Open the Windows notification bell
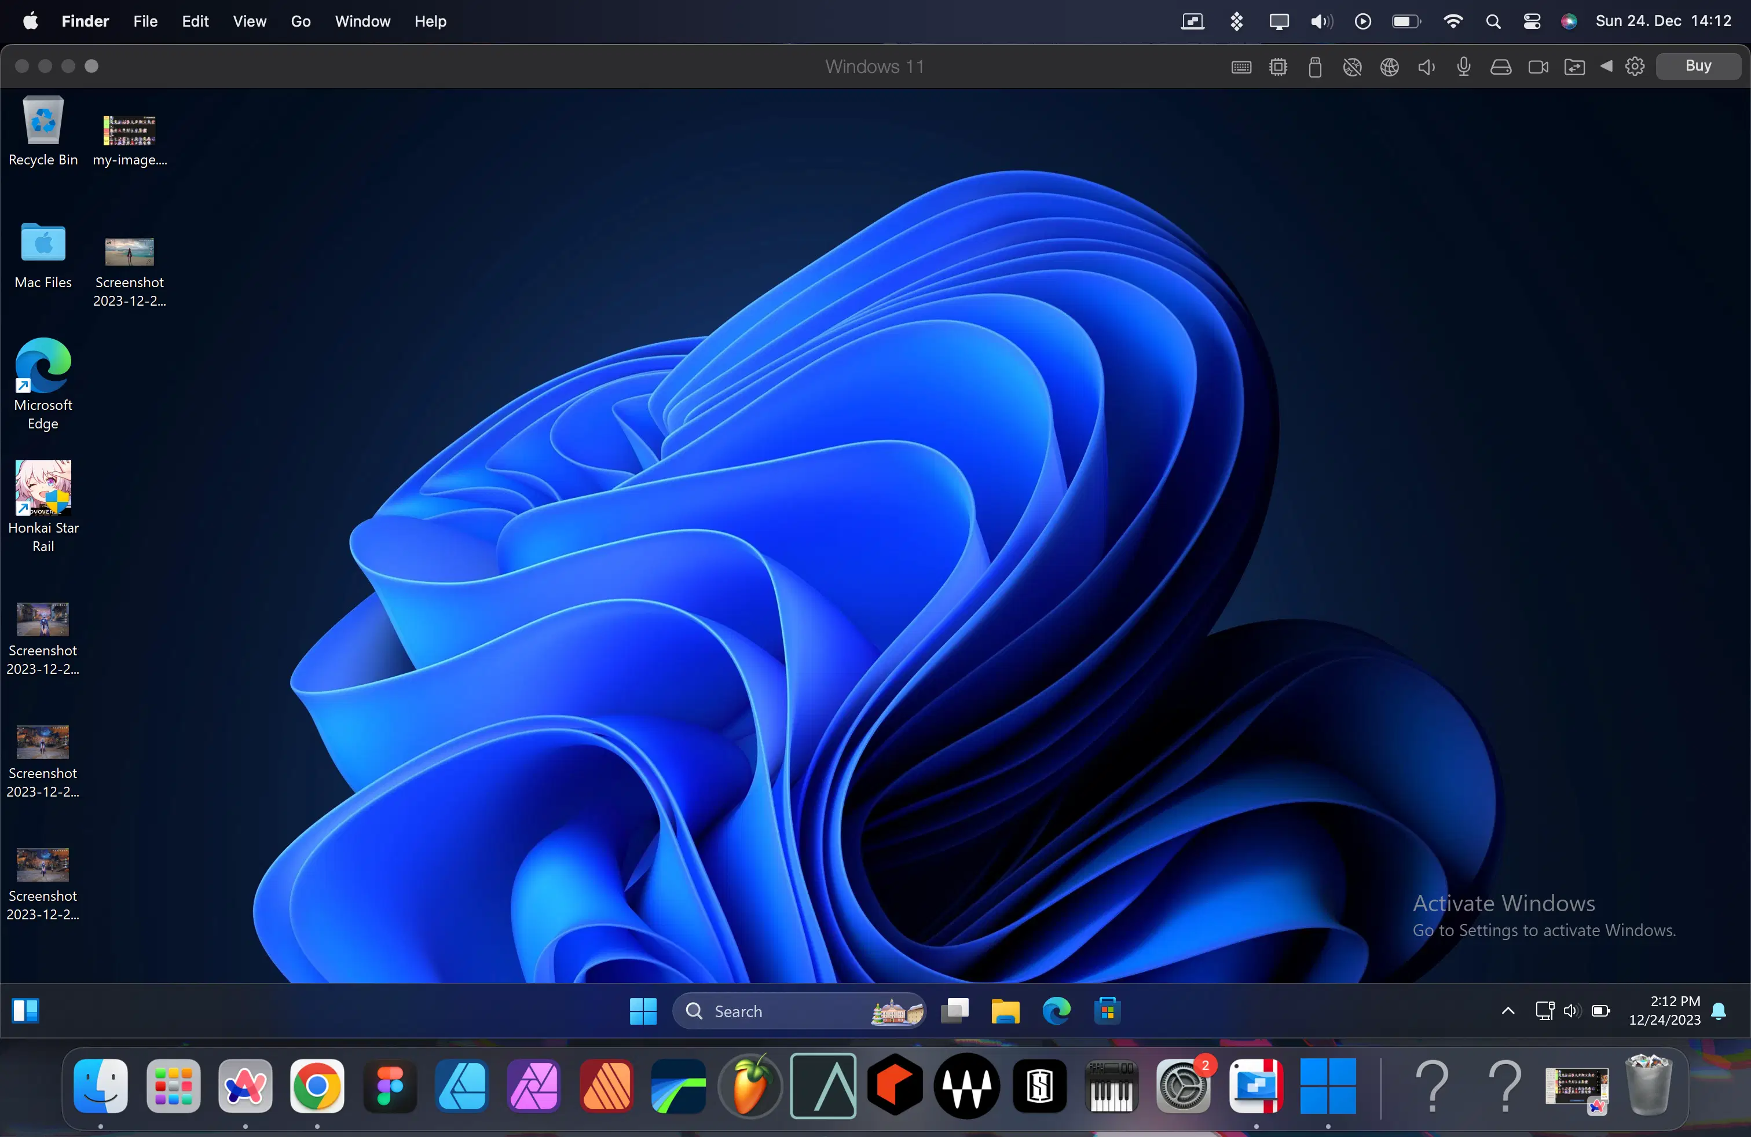The width and height of the screenshot is (1751, 1137). [1719, 1011]
